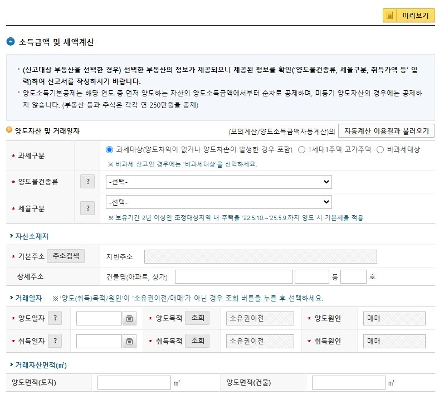Focus the 건물명(아파트, 상가) input field
The image size is (439, 399).
click(234, 276)
